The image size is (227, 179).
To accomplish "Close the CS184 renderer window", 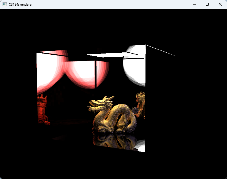I will tap(220, 4).
